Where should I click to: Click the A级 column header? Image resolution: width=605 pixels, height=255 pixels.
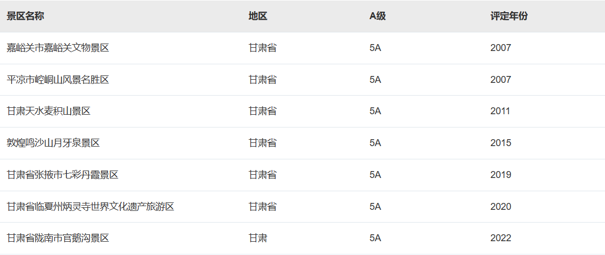click(377, 16)
